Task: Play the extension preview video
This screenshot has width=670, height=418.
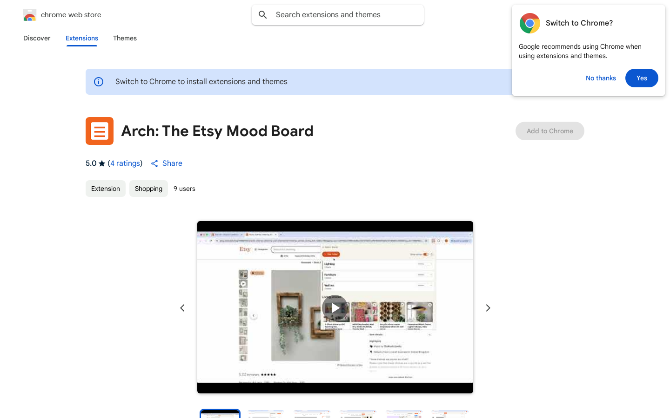Action: pos(335,307)
